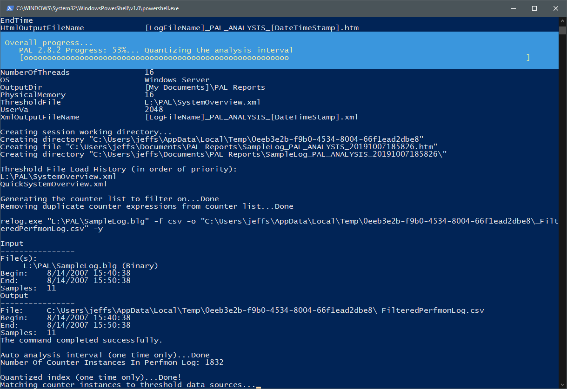Click the 'eredPerfmonLog.csv" -y' line
This screenshot has height=389, width=567.
(52, 229)
